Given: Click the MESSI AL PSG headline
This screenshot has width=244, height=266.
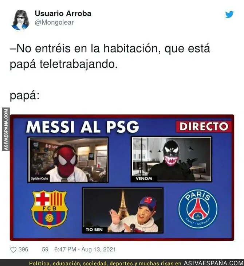Looking at the screenshot, I should [x=83, y=127].
